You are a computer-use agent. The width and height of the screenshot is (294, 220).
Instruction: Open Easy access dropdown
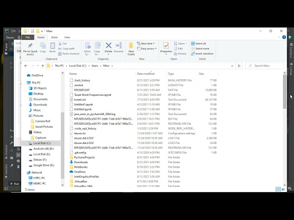(147, 49)
